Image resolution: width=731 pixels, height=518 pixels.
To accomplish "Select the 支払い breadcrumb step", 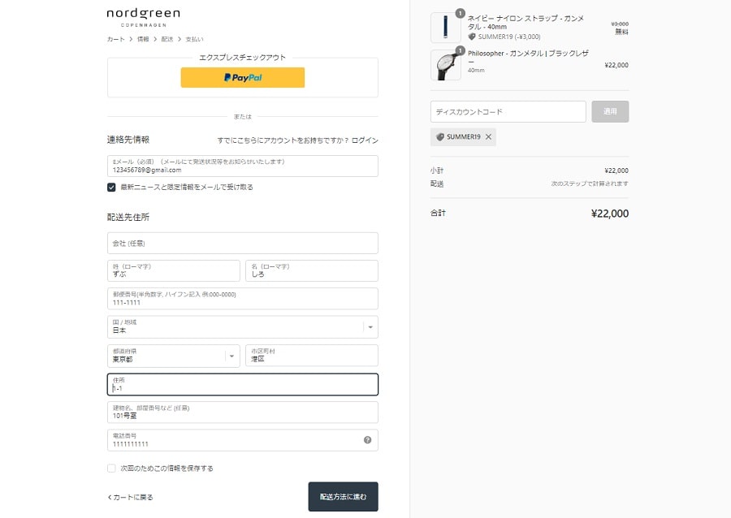I will point(194,39).
